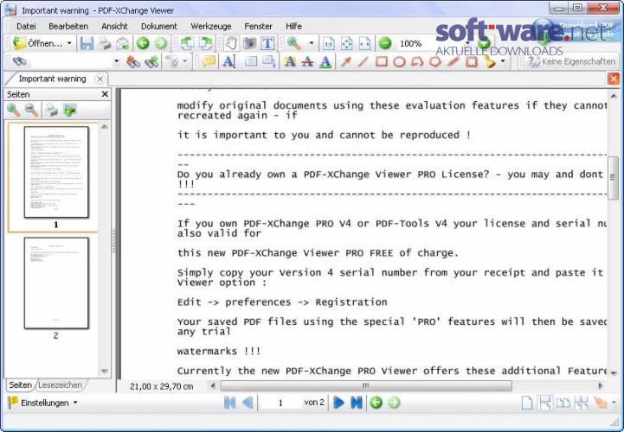
Task: Open the Dokument menu
Action: point(159,26)
